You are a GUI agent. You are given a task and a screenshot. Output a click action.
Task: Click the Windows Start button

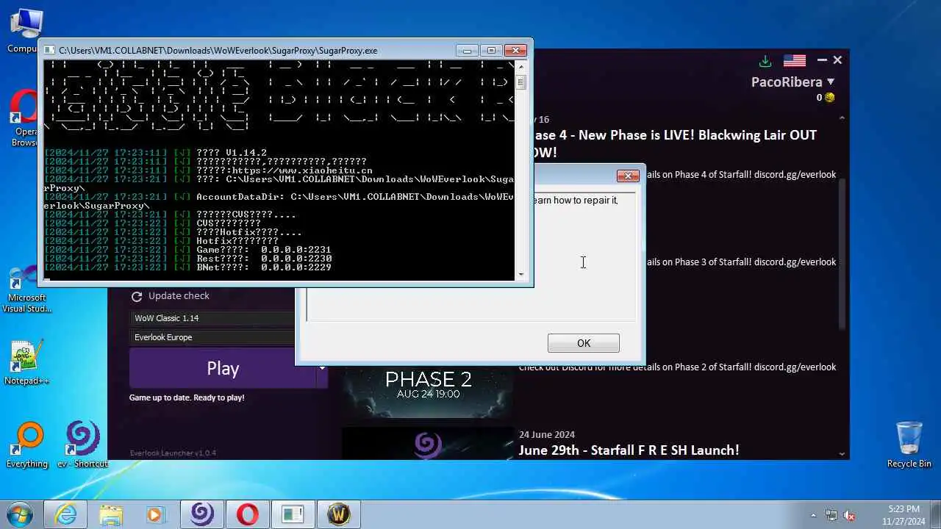(x=20, y=514)
